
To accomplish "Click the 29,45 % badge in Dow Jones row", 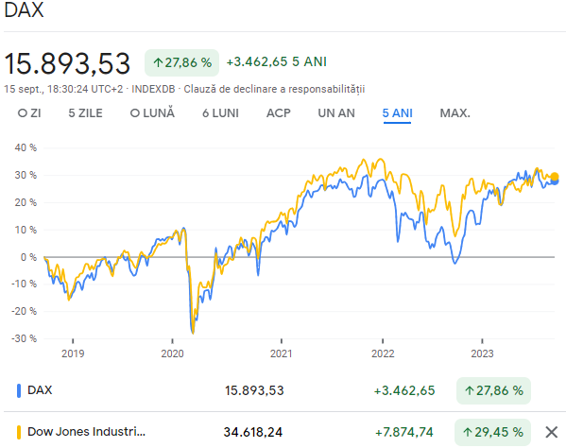I will click(x=492, y=432).
